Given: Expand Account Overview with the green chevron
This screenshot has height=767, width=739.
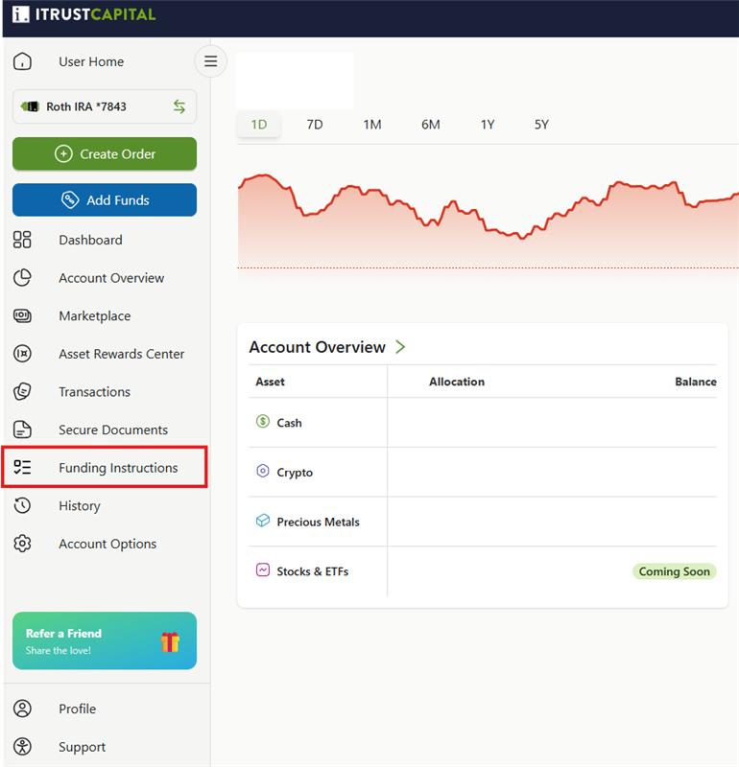Looking at the screenshot, I should pyautogui.click(x=400, y=347).
